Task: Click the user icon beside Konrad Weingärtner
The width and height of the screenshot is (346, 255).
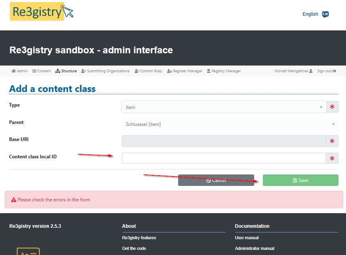Action: tap(311, 71)
